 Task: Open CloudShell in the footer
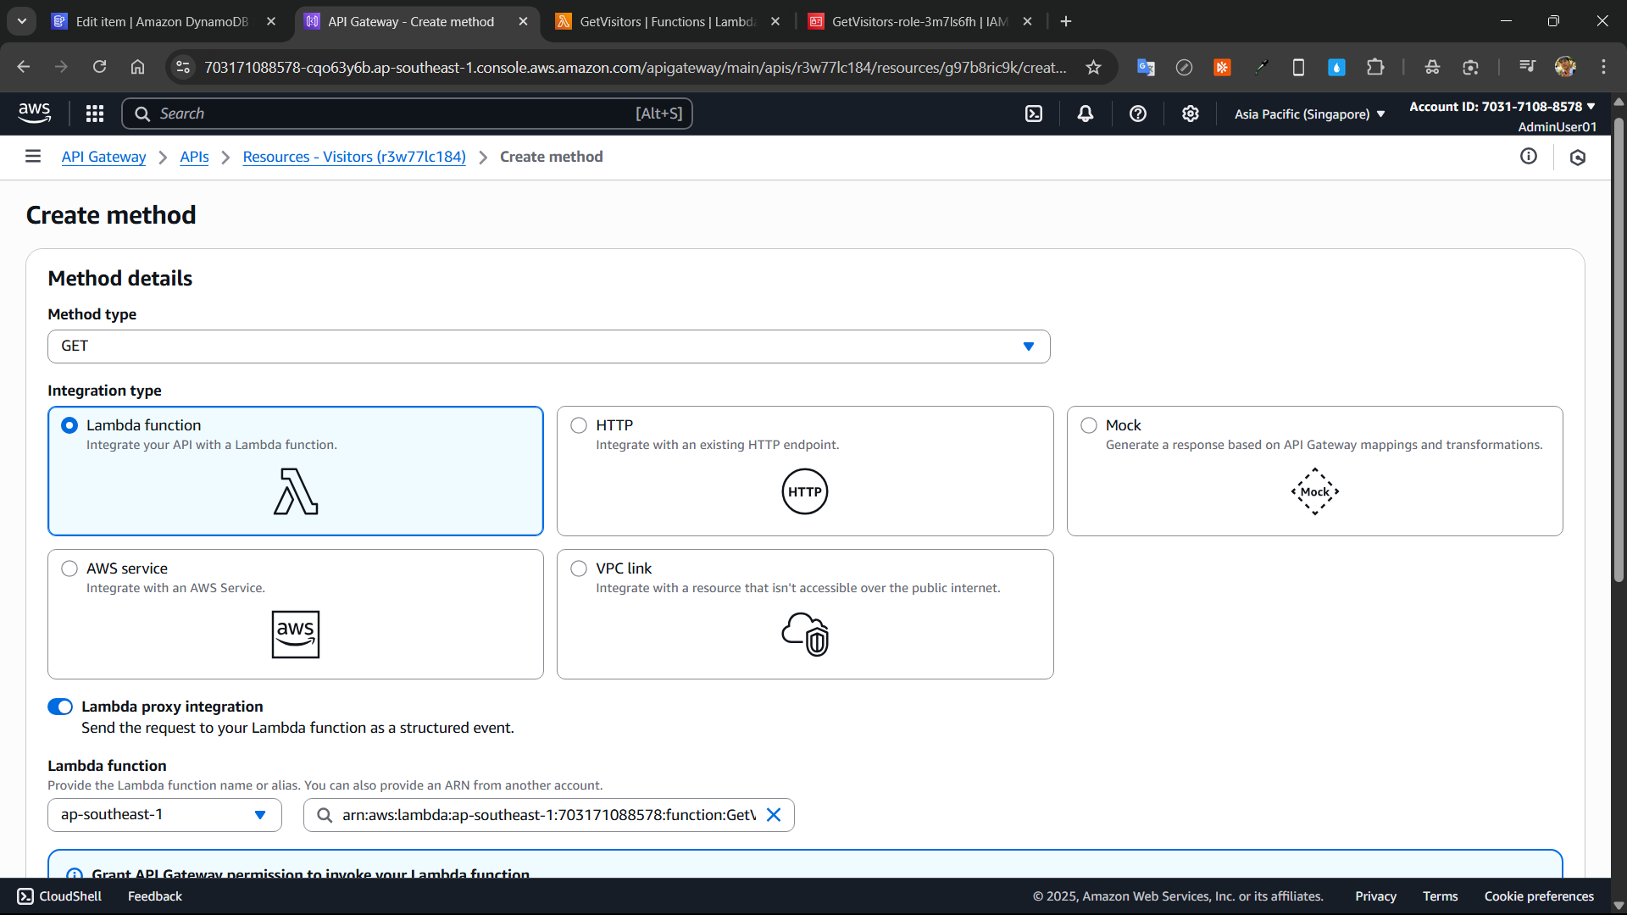59,896
